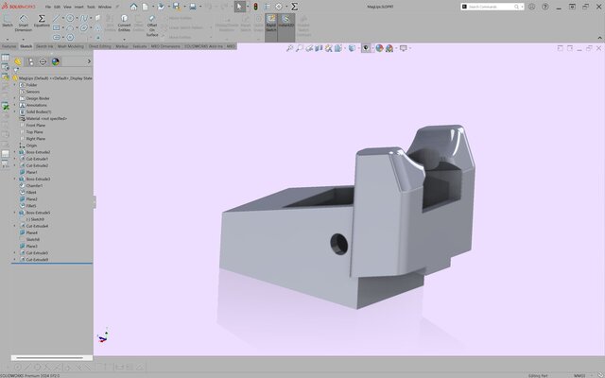Expand the Boss-Extrude2 feature node

click(x=14, y=152)
